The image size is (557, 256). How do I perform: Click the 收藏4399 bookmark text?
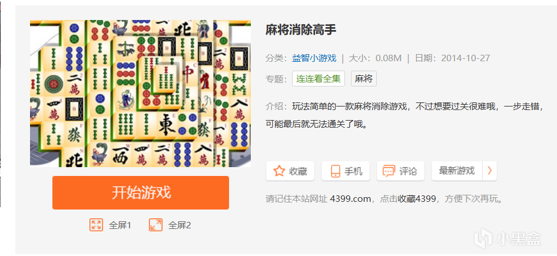417,199
